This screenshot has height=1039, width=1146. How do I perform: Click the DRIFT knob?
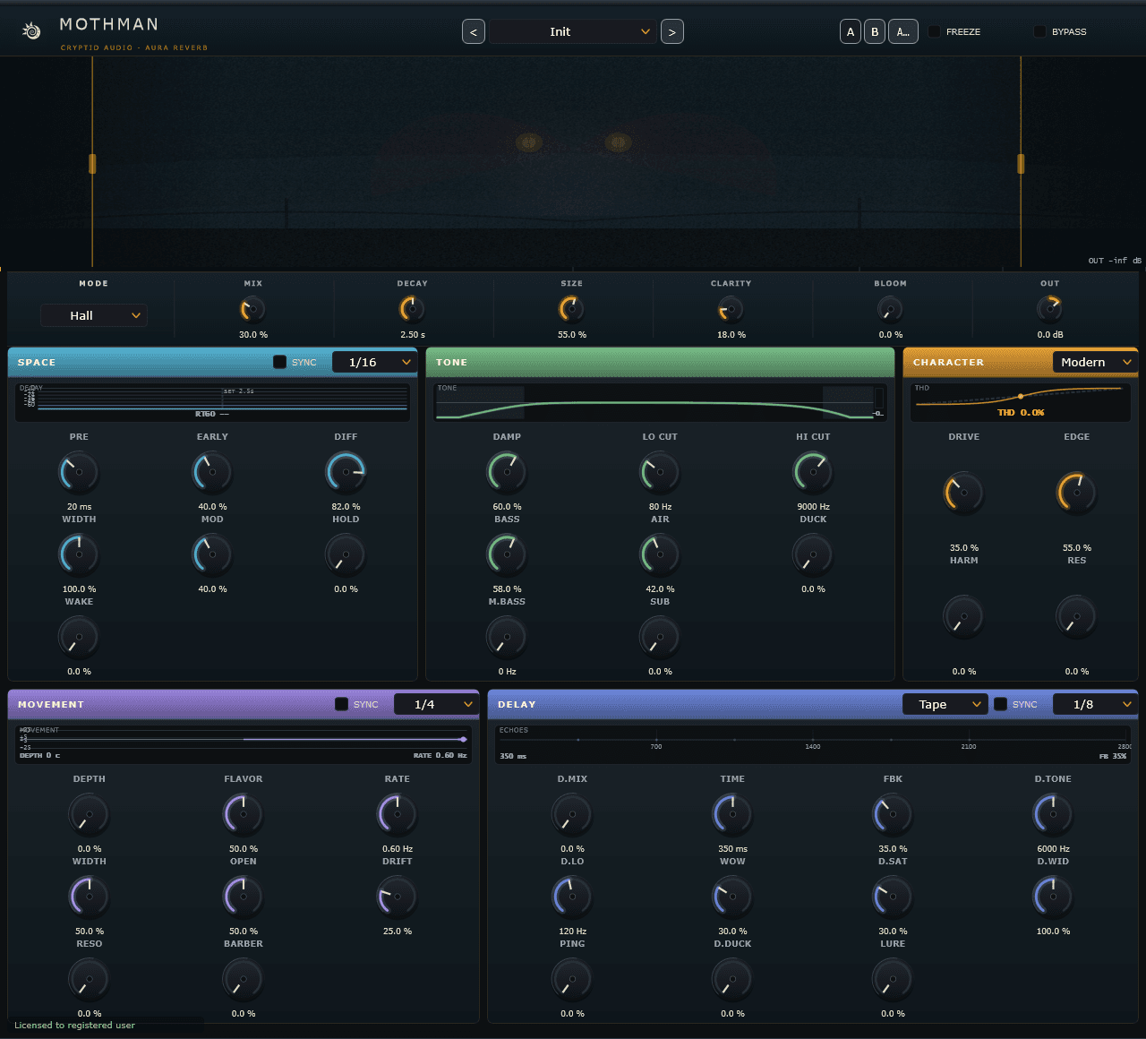tap(397, 897)
